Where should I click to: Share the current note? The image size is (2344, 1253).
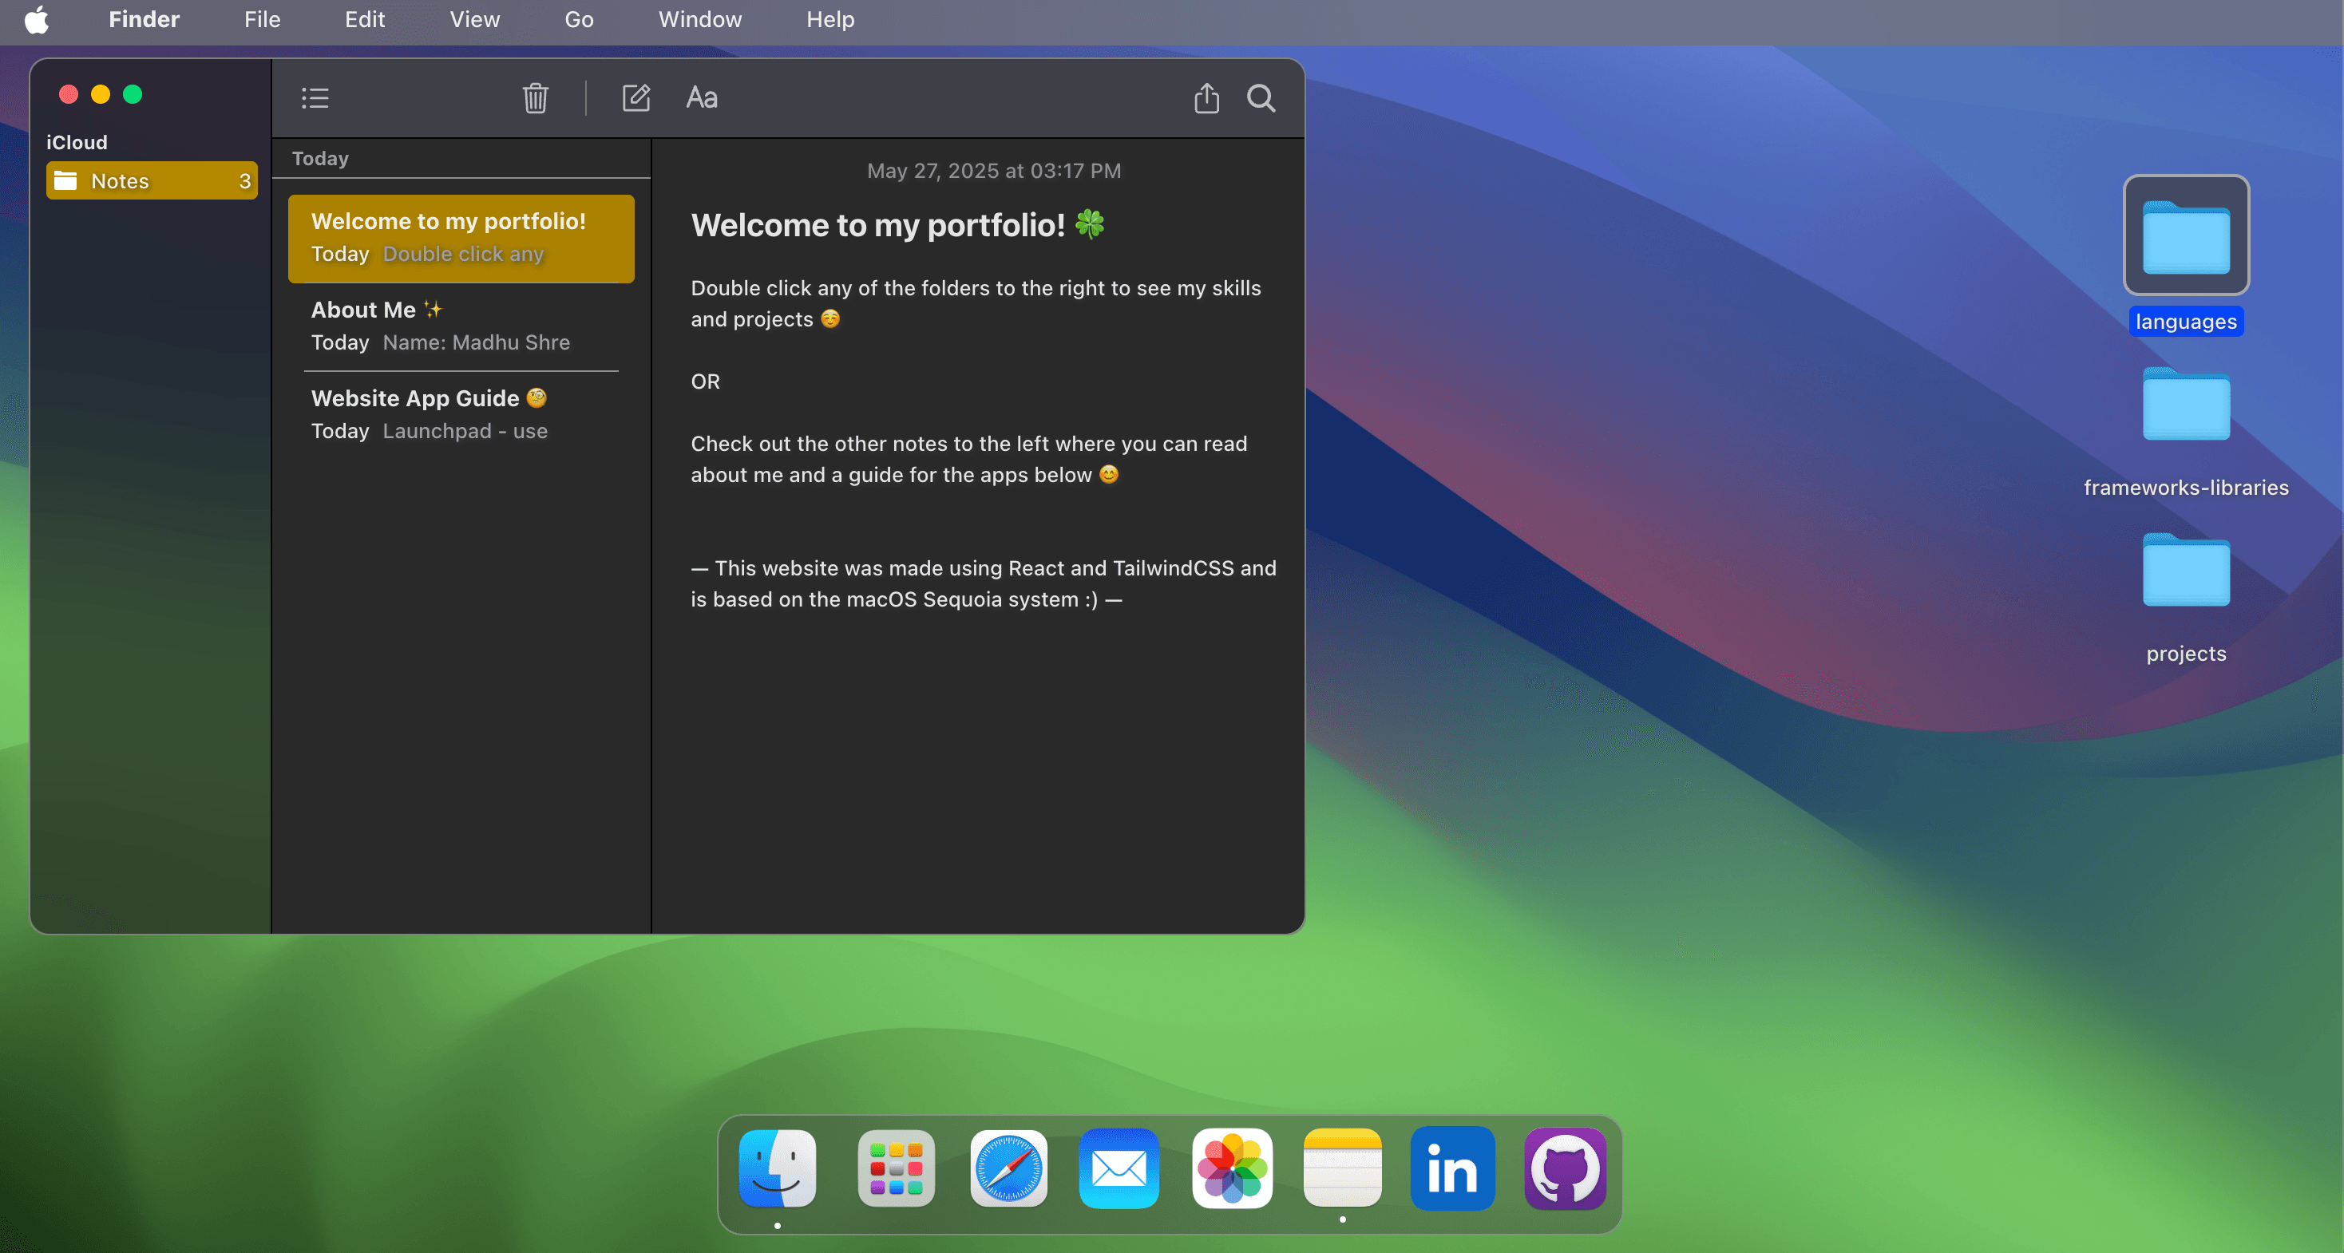click(1206, 97)
